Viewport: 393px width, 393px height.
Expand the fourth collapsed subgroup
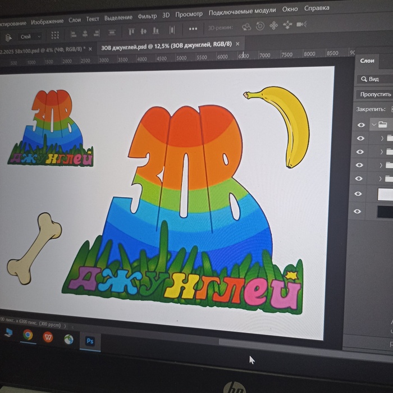coord(380,179)
